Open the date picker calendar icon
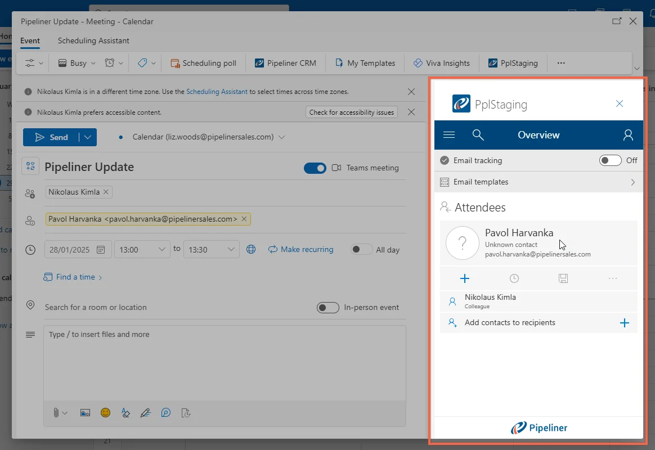Image resolution: width=655 pixels, height=450 pixels. click(101, 250)
